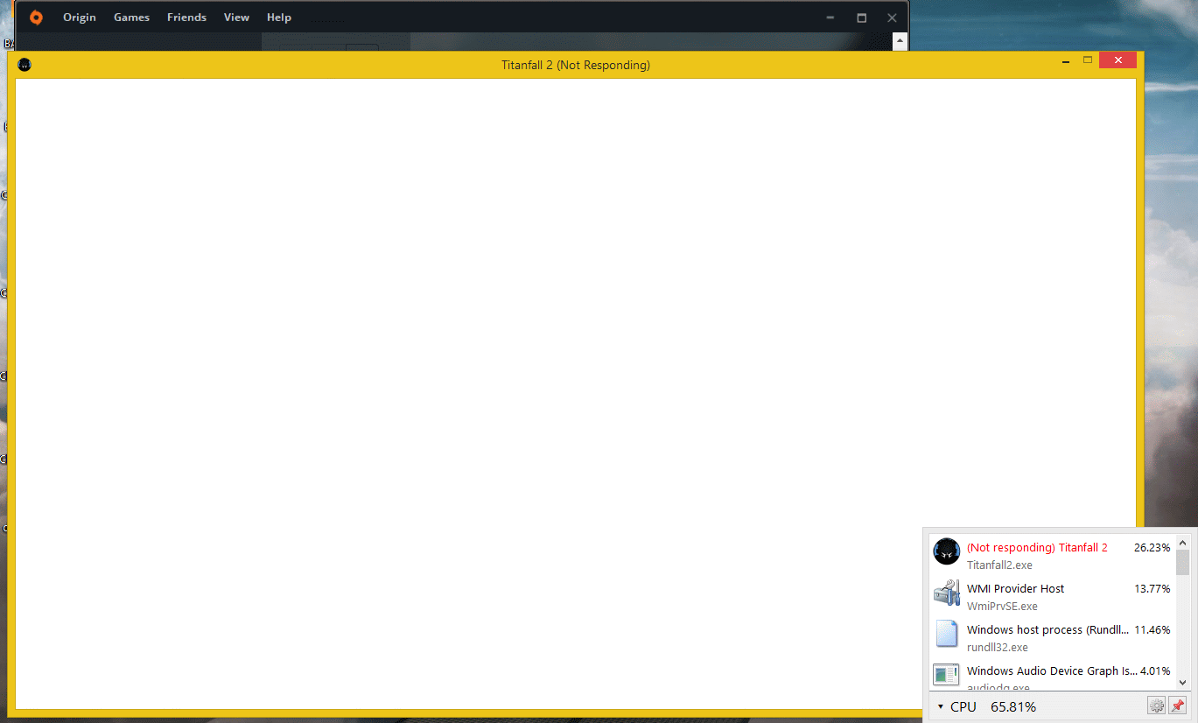This screenshot has width=1198, height=723.
Task: Click the 4.01% CPU usage value
Action: click(x=1155, y=671)
